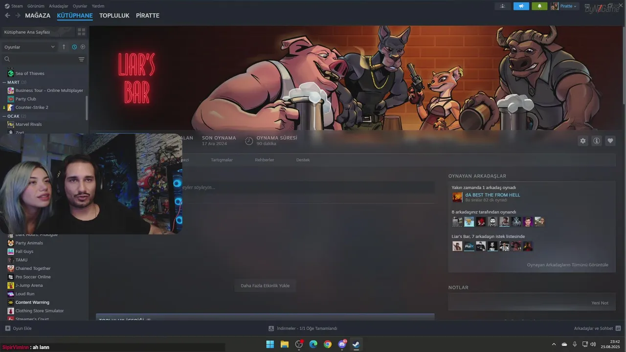The height and width of the screenshot is (352, 626).
Task: Click Yeni Not button
Action: click(600, 303)
